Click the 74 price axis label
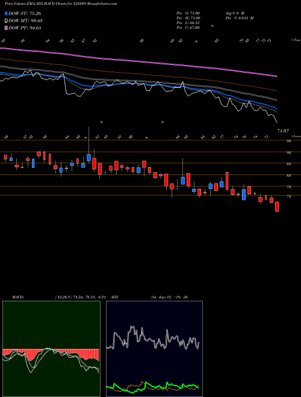Screen dimensions: 301x397 pos(288,196)
